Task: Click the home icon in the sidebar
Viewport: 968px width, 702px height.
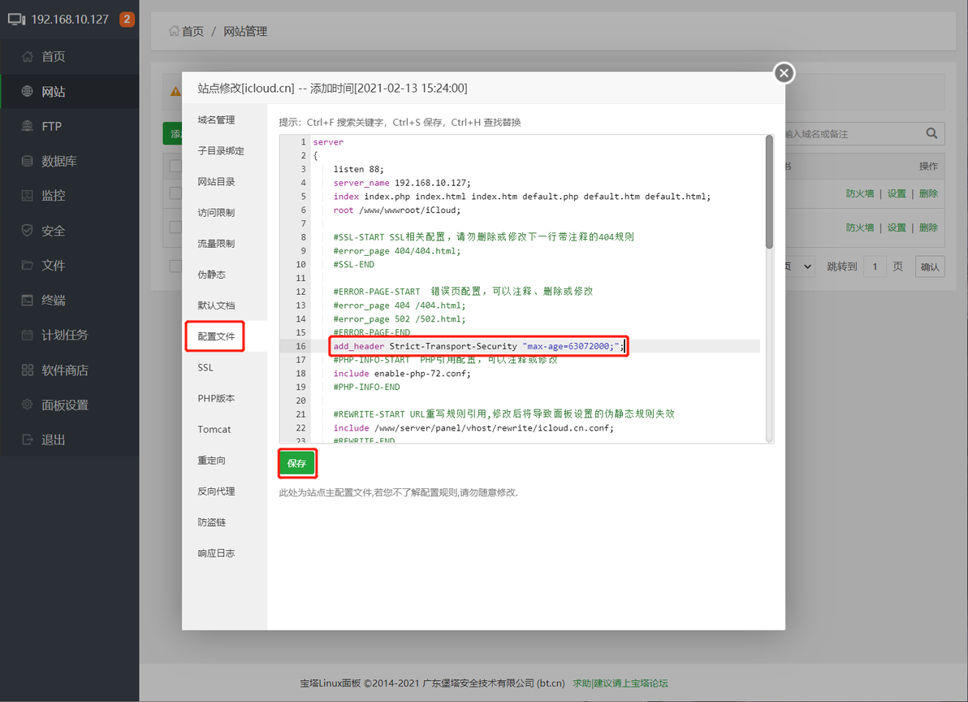Action: (27, 57)
